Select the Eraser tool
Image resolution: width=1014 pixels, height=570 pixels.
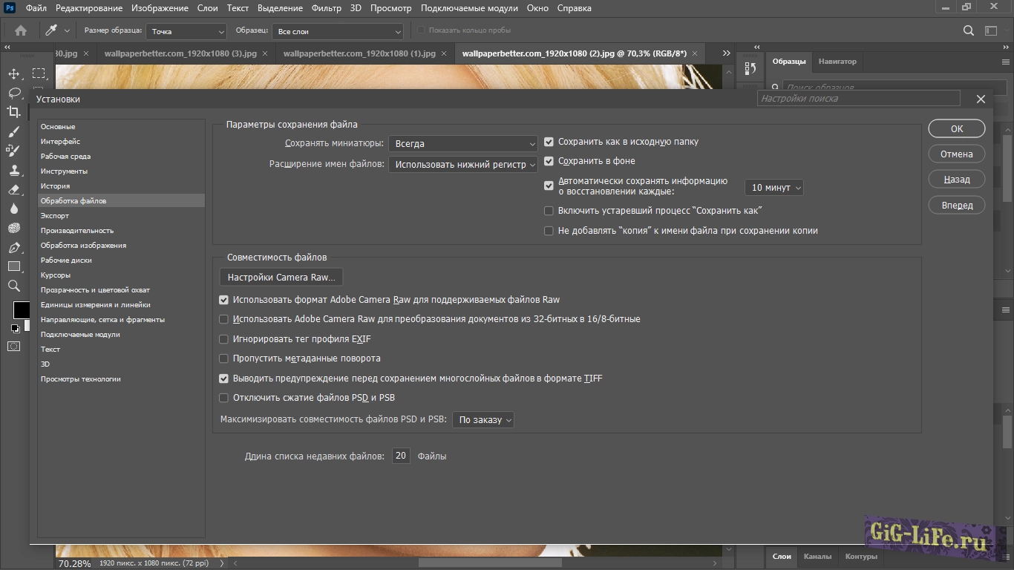13,189
